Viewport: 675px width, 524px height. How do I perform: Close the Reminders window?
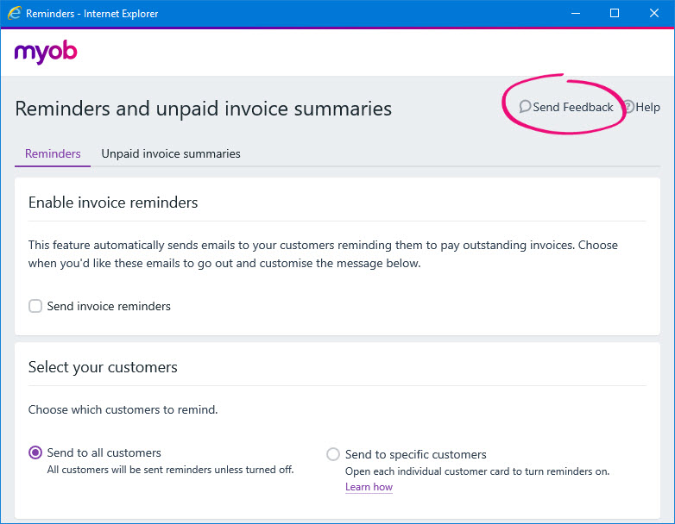(x=654, y=14)
